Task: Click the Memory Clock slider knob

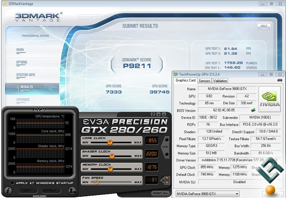Action: point(110,169)
